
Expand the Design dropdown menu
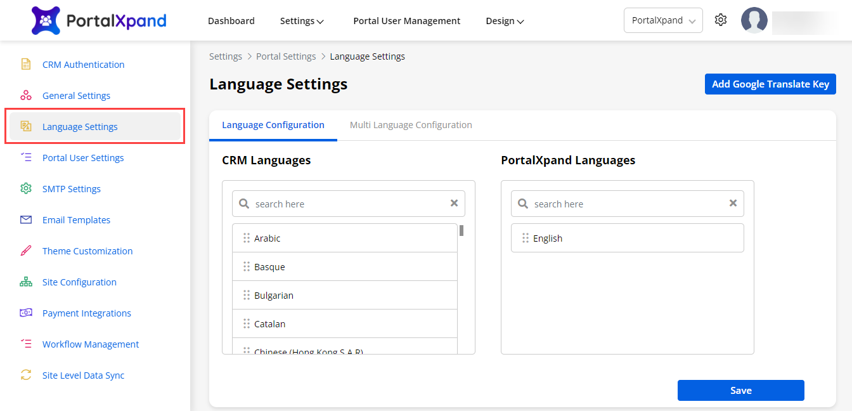pos(505,21)
